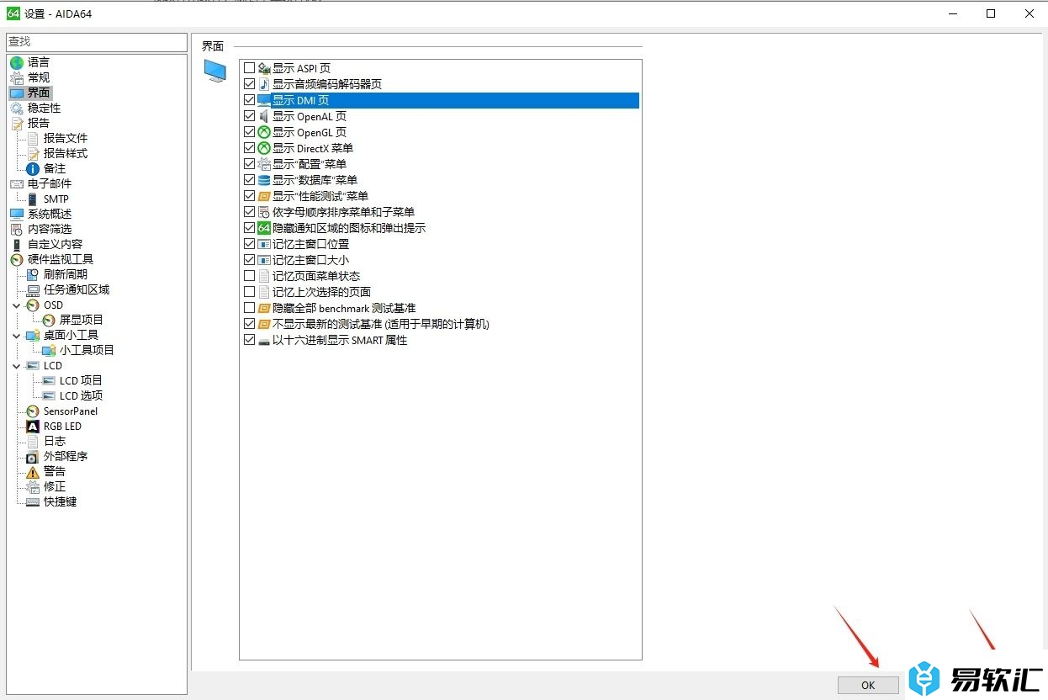
Task: Click the 查找 search field
Action: pyautogui.click(x=96, y=42)
